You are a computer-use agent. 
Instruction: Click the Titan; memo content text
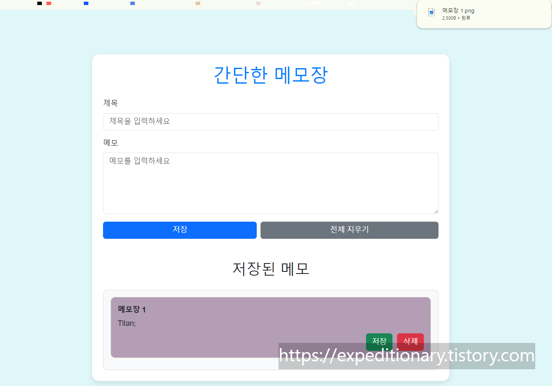[127, 323]
